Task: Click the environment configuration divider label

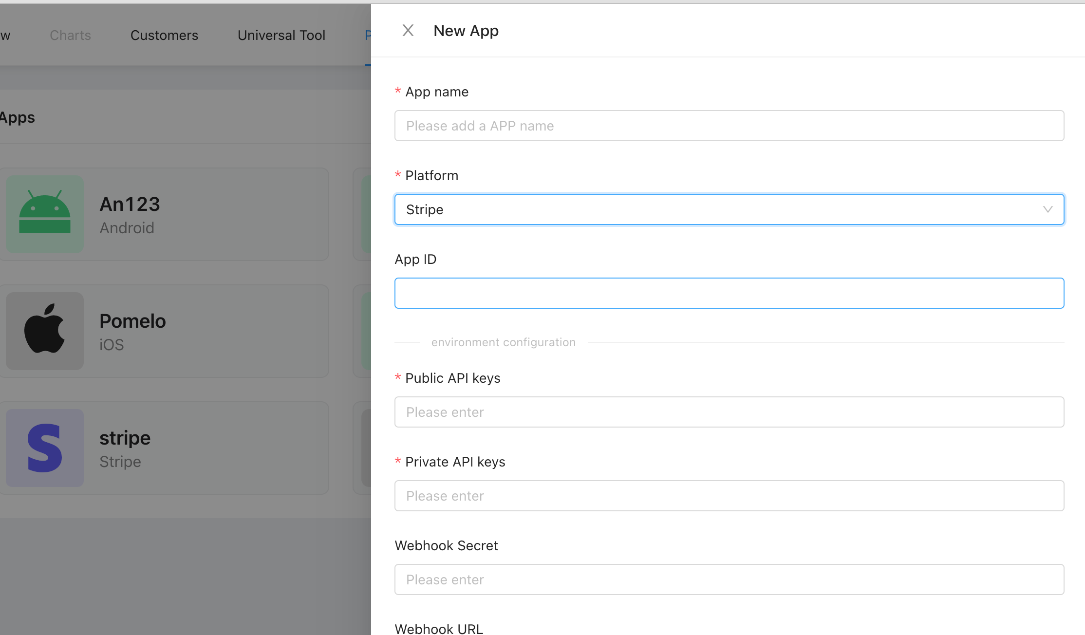Action: (x=503, y=342)
